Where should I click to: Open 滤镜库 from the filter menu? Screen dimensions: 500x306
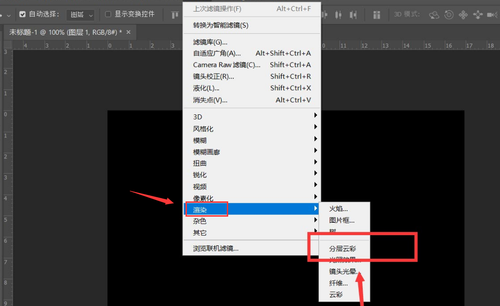coord(210,42)
